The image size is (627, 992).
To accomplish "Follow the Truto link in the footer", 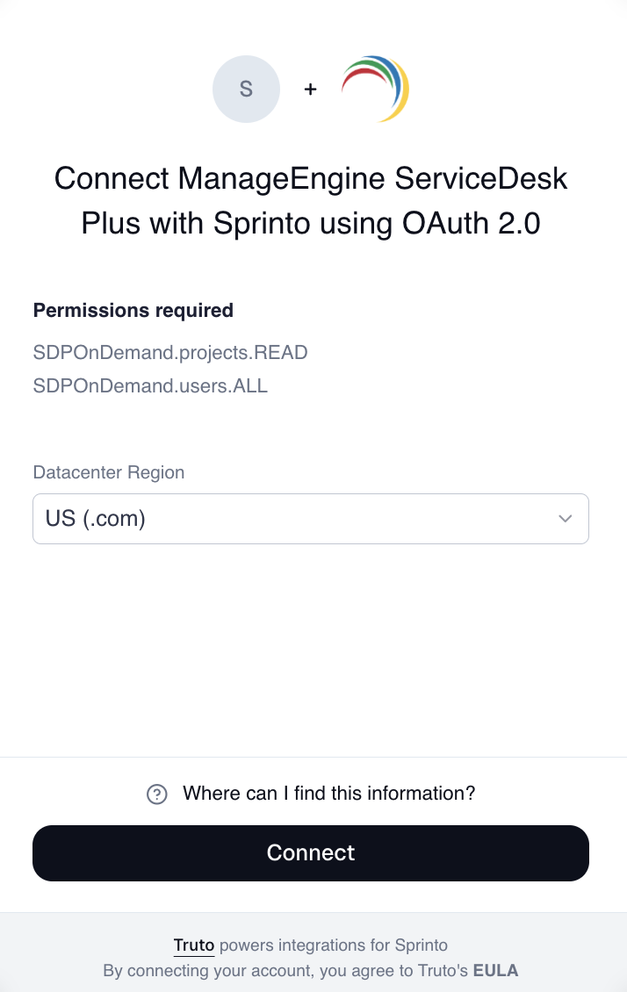I will point(194,945).
